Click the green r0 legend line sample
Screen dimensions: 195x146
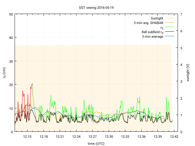tap(170, 27)
